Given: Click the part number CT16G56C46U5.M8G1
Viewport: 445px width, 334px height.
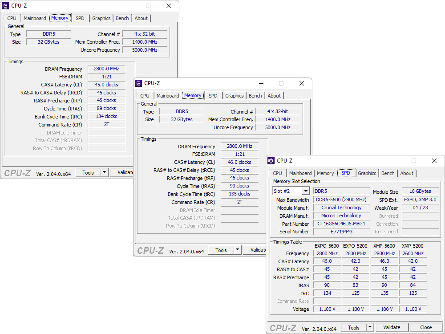Looking at the screenshot, I should coord(341,224).
